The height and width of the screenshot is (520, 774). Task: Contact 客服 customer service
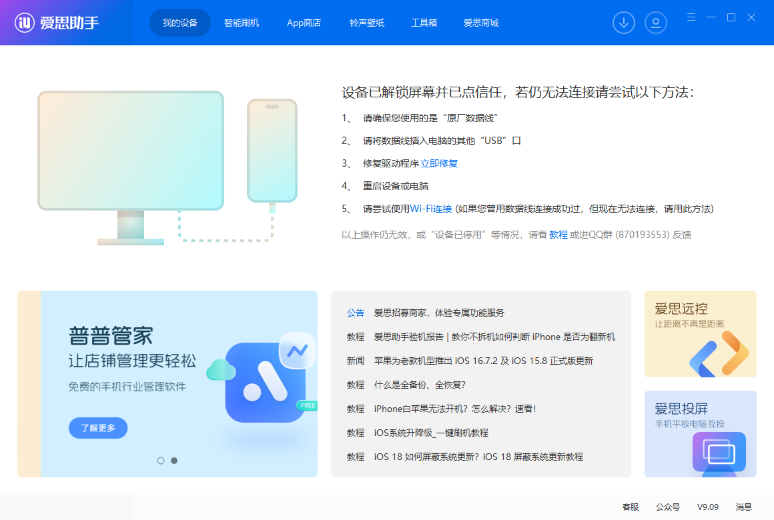click(630, 507)
